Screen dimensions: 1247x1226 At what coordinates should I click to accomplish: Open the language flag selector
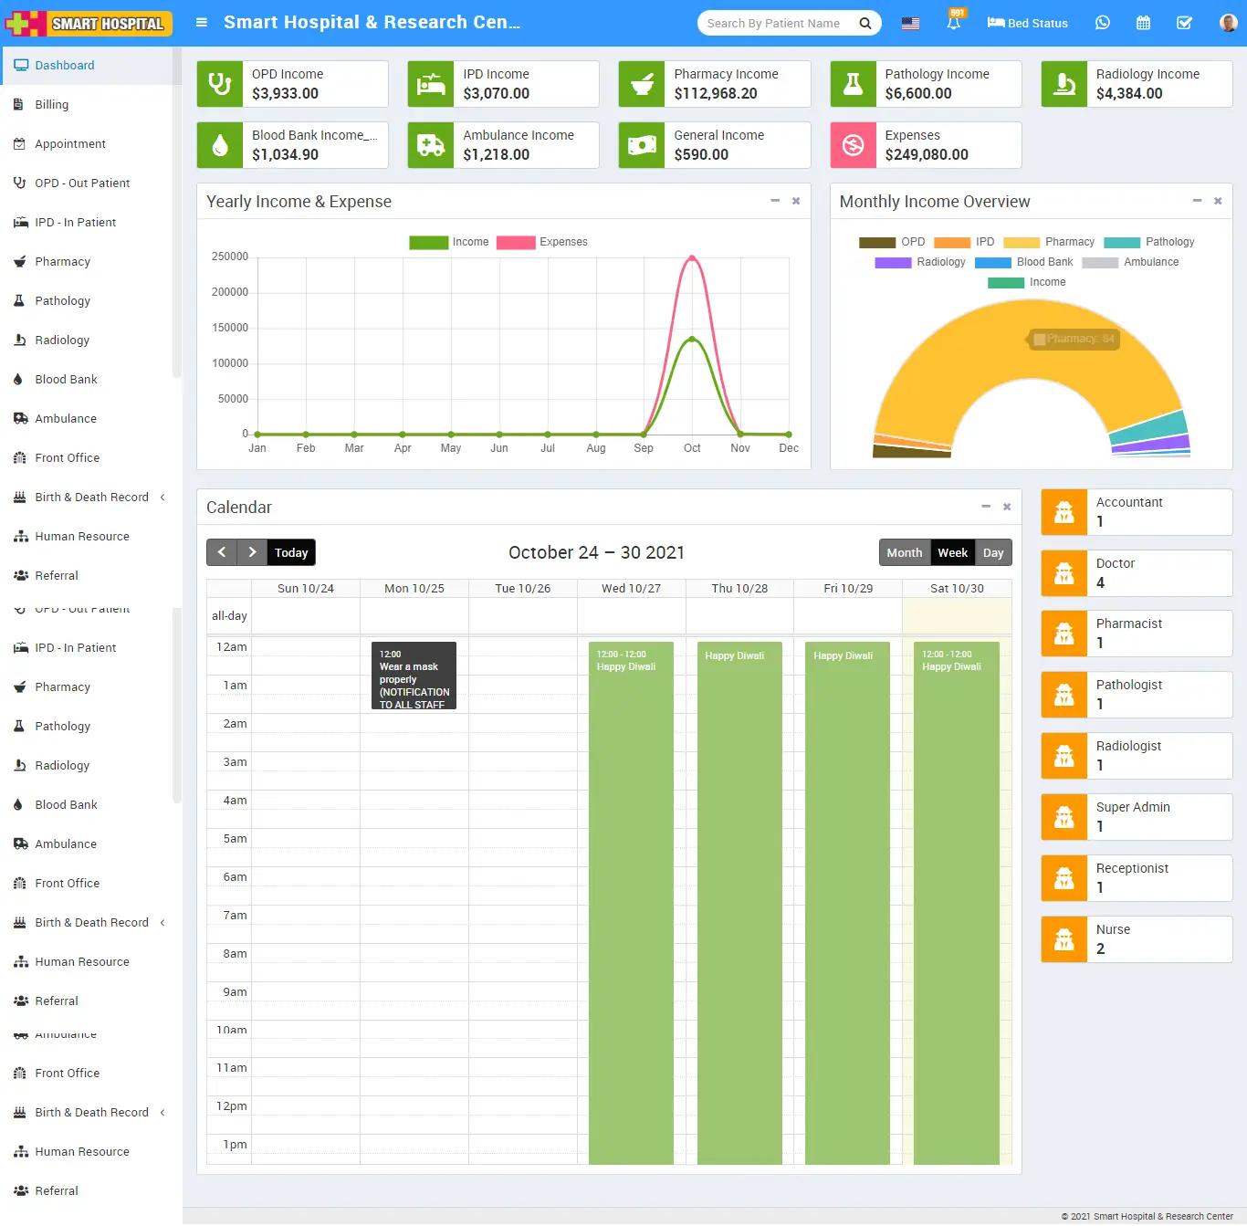pyautogui.click(x=910, y=23)
